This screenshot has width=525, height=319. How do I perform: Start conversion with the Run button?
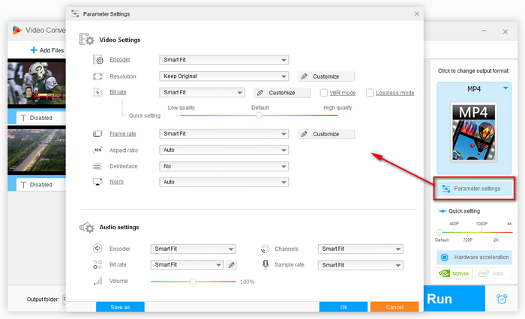[x=454, y=299]
